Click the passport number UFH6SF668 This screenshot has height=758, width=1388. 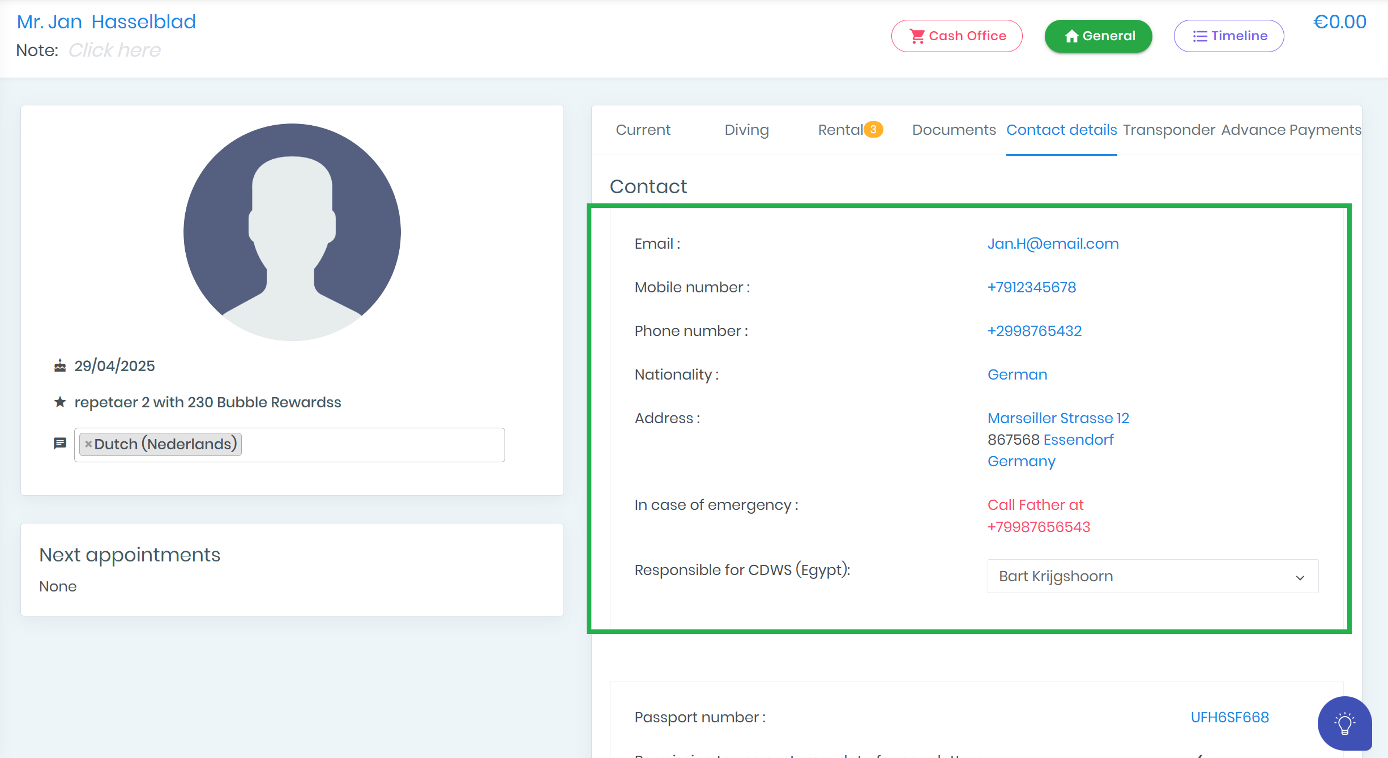(1229, 717)
